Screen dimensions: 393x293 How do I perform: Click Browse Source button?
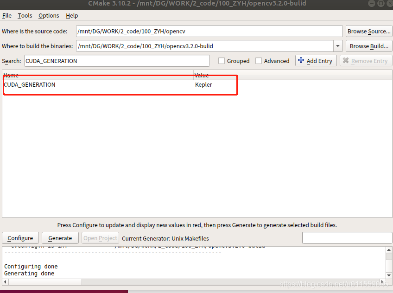[x=369, y=32]
